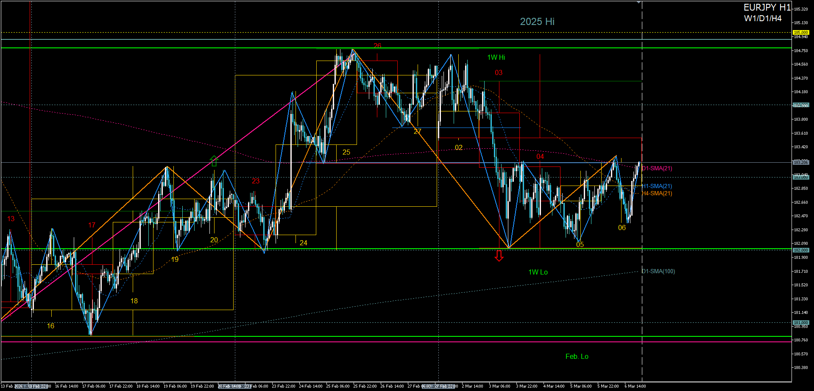Image resolution: width=814 pixels, height=391 pixels.
Task: Click the orange H4-SMA(21) label
Action: point(657,194)
